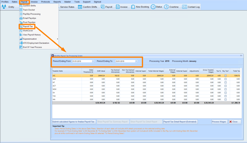The image size is (247, 143).
Task: Select the QLD row in Taxable State column
Action: [67, 79]
